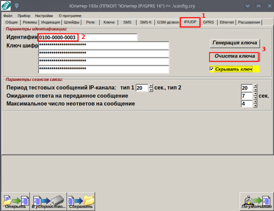The height and width of the screenshot is (211, 274).
Task: Click the В устройство chip icon button
Action: [48, 202]
